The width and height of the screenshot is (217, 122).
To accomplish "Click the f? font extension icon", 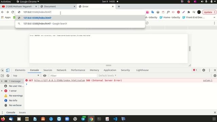I will coord(168,12).
